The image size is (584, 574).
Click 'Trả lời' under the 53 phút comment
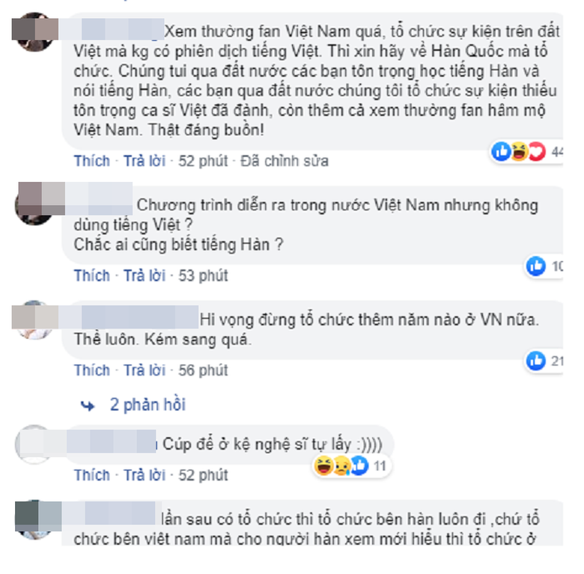pyautogui.click(x=145, y=276)
